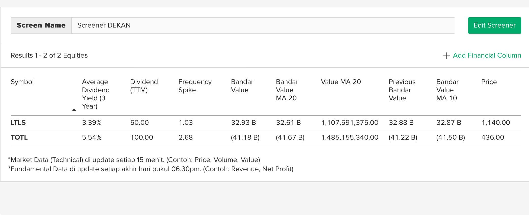Screen dimensions: 529x215
Task: Select TOTL dividend yield 5.54%
Action: click(x=92, y=137)
